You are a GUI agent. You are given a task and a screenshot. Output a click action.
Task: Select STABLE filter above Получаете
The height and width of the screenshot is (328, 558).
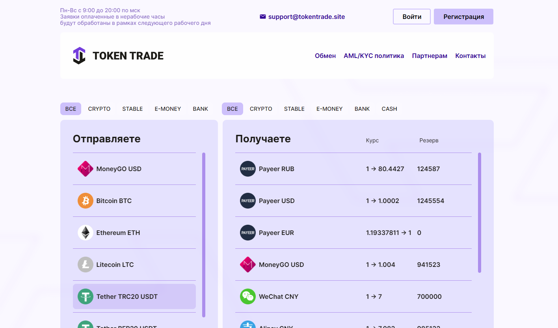[x=294, y=109]
